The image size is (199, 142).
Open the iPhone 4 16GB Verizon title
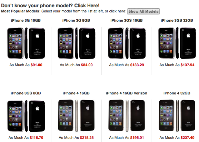127,93
